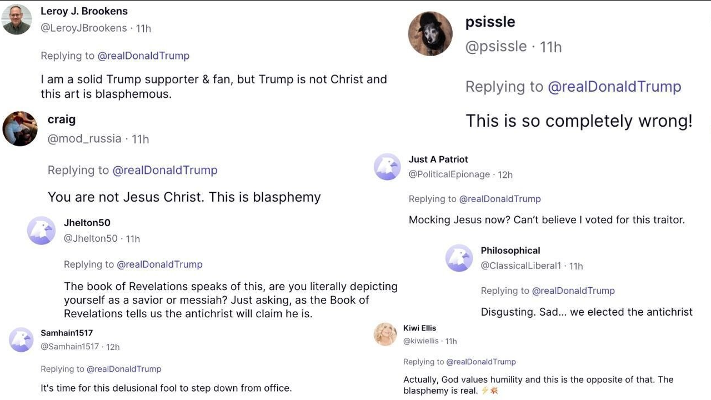The height and width of the screenshot is (400, 711).
Task: Open craig's profile avatar
Action: pyautogui.click(x=20, y=128)
